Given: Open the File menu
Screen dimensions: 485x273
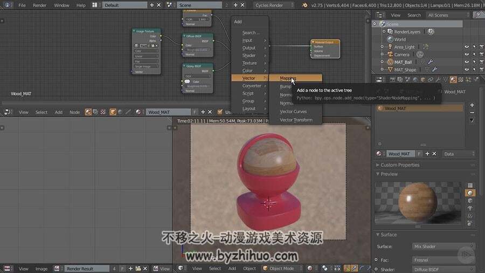Looking at the screenshot, I should coord(22,5).
